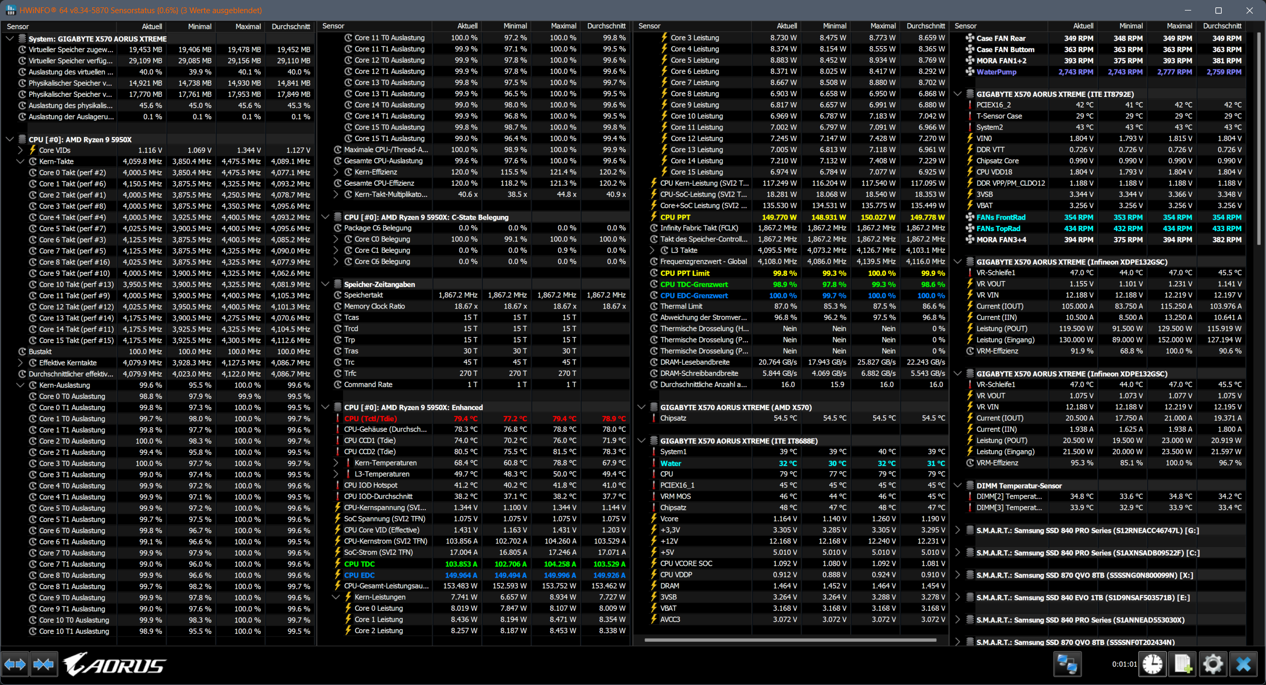The image size is (1266, 685).
Task: Expand the L3-Temperaturen row
Action: (336, 474)
